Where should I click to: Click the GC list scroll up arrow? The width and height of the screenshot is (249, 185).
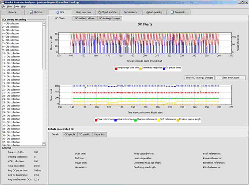point(44,24)
